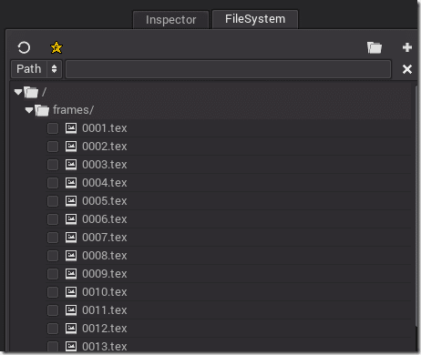Check the box for 0006.tex
The height and width of the screenshot is (355, 421).
click(53, 219)
